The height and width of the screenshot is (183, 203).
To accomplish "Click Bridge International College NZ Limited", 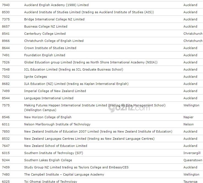I will coord(54,19).
